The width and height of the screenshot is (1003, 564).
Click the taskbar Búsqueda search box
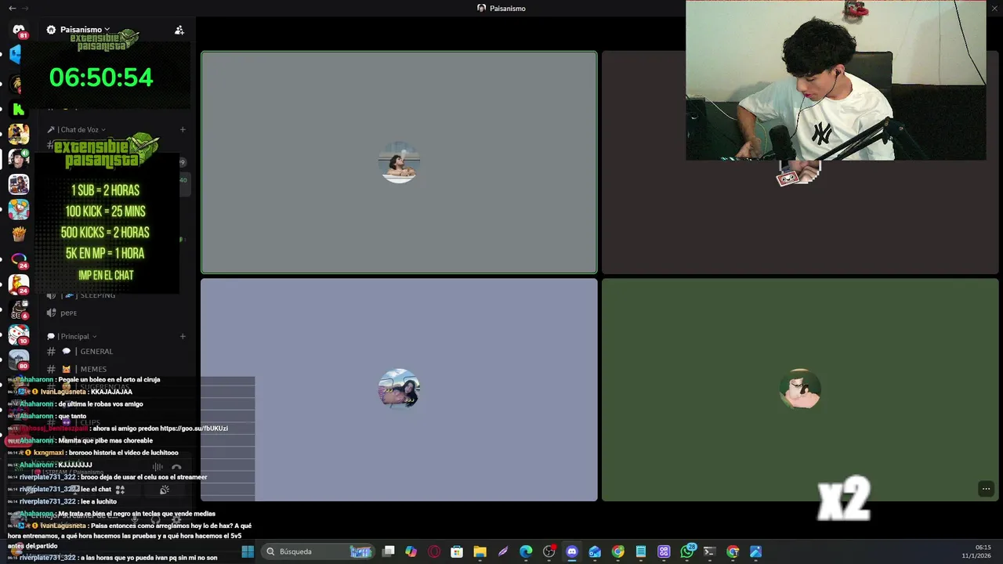(317, 551)
